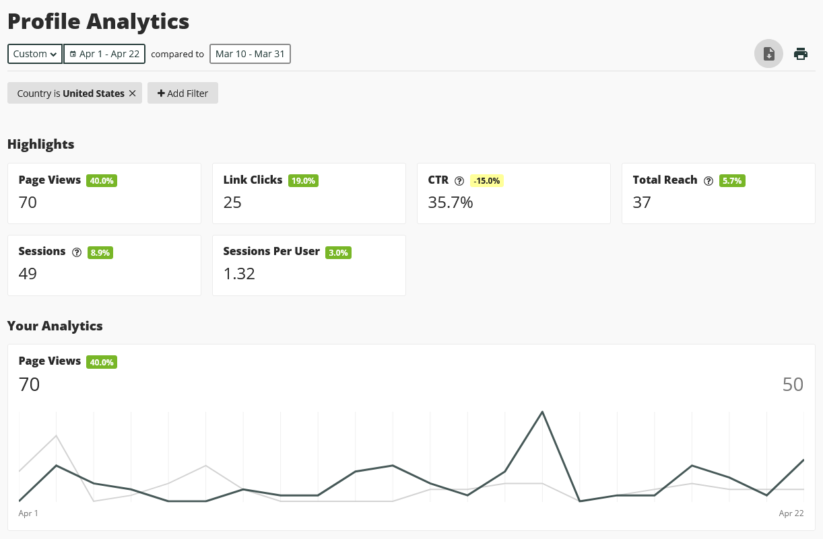This screenshot has height=539, width=823.
Task: Open the calendar icon in the date range field
Action: coord(72,53)
